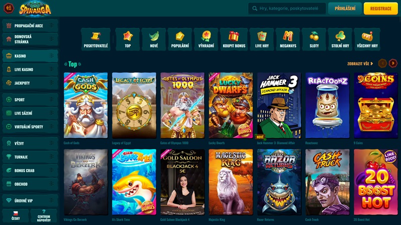The height and width of the screenshot is (225, 401).
Task: Click the Propagační akce gift icon
Action: pyautogui.click(x=9, y=25)
